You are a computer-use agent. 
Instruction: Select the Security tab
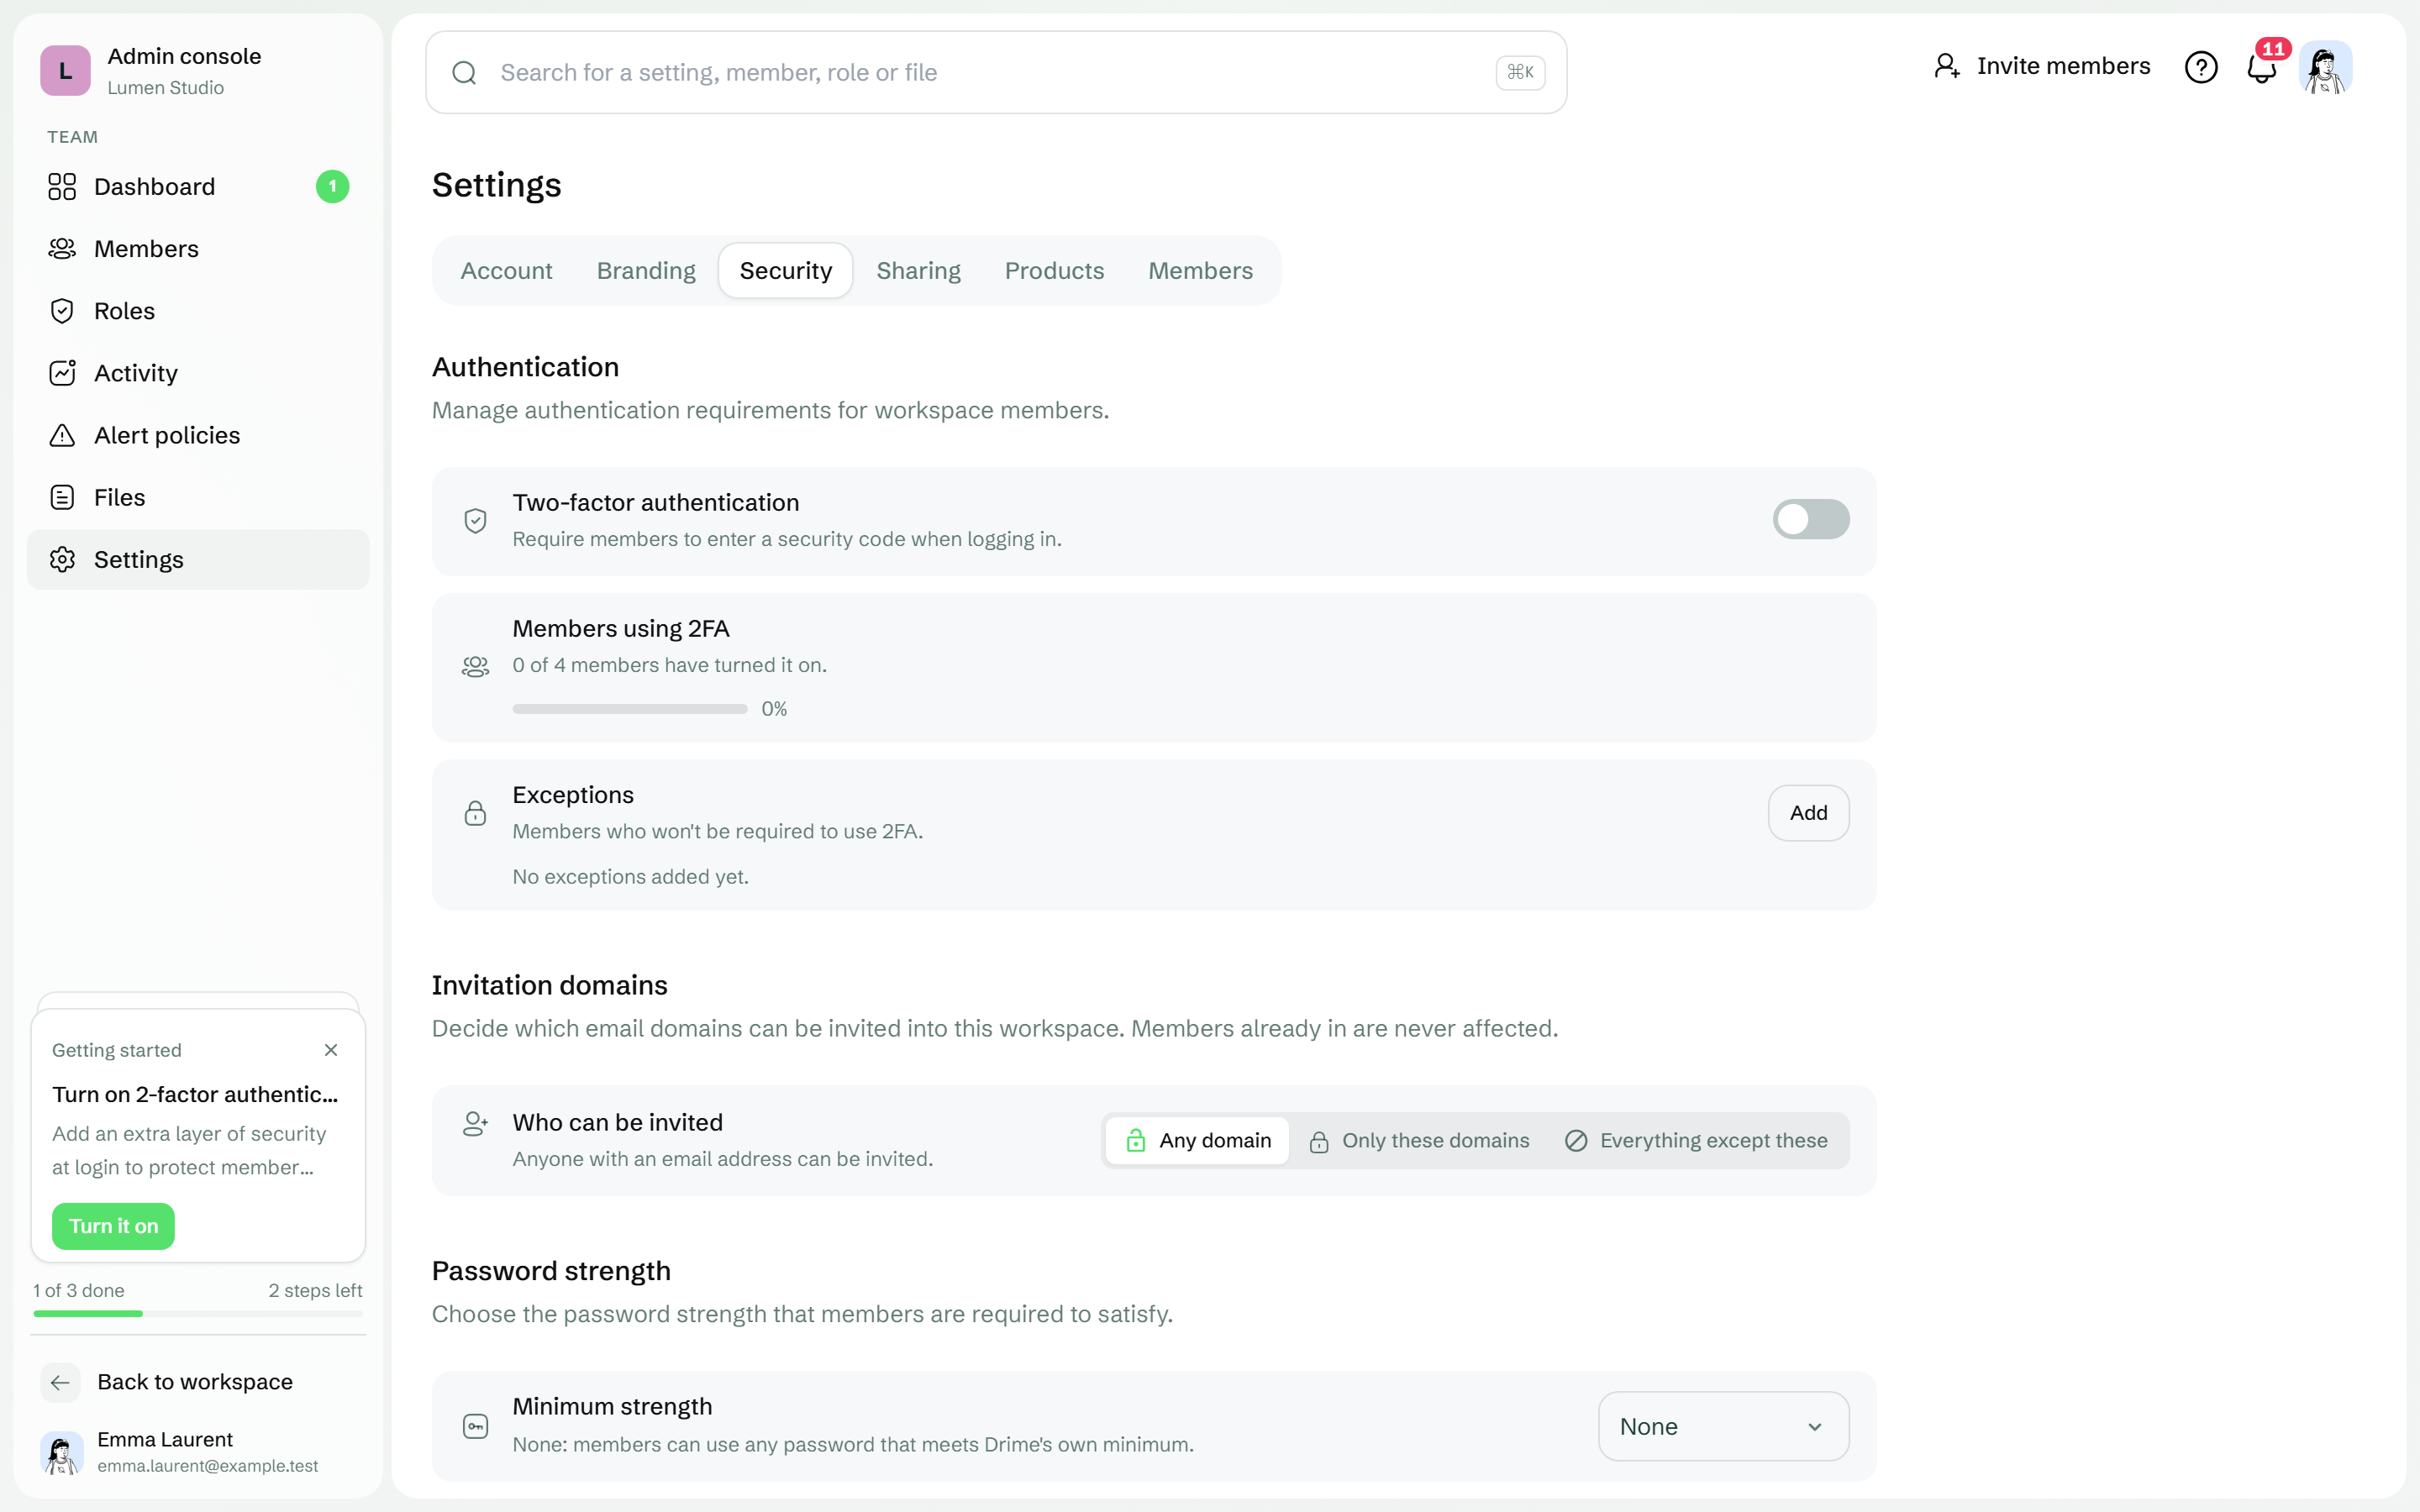pyautogui.click(x=786, y=271)
